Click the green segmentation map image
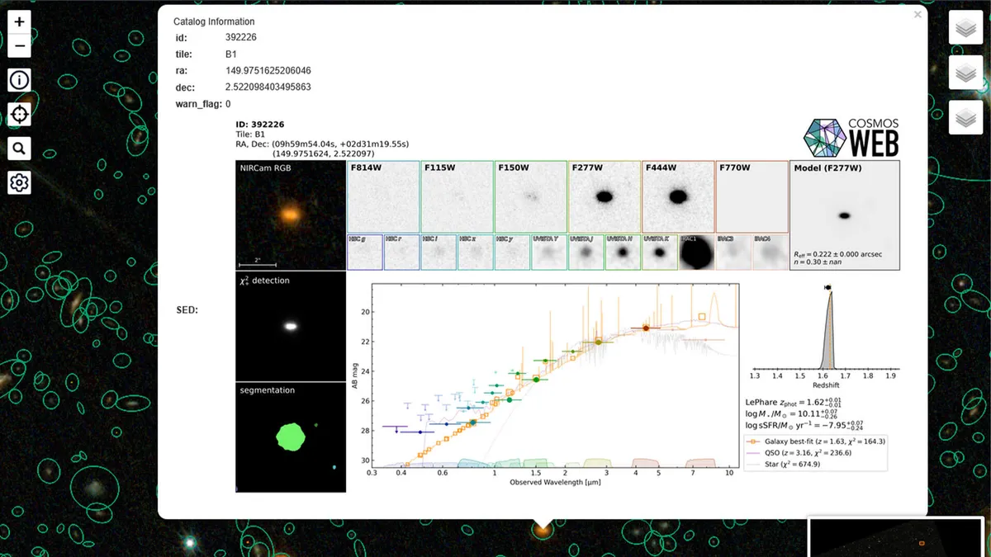 coord(290,437)
